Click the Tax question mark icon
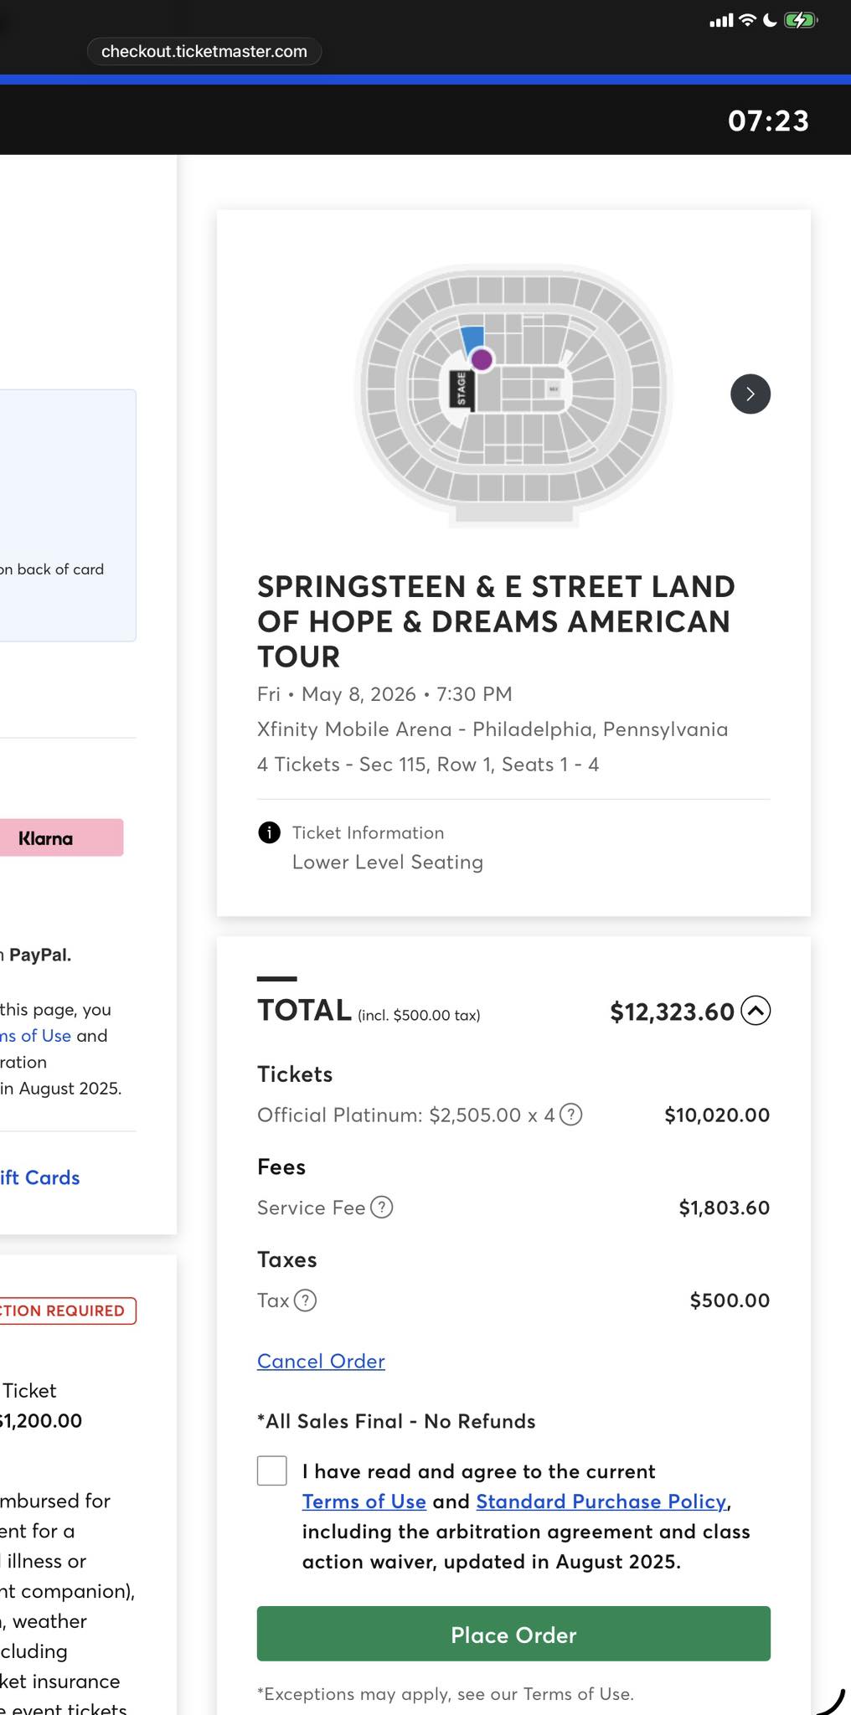Screen dimensions: 851x1715 tap(306, 1300)
